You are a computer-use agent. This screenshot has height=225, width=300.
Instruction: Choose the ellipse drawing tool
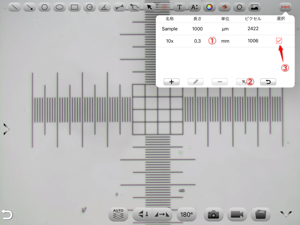click(59, 7)
